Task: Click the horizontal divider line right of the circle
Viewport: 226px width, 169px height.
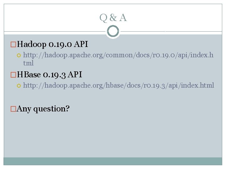Action: click(173, 32)
